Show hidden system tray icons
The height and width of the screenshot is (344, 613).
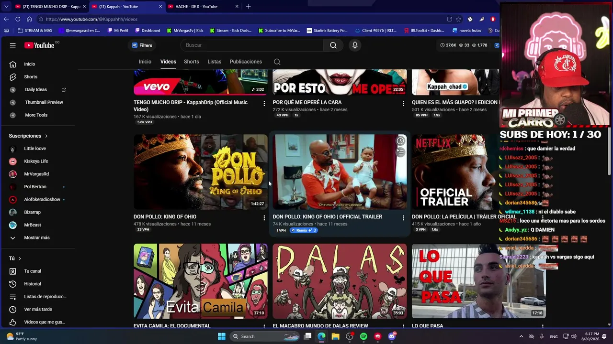click(521, 336)
